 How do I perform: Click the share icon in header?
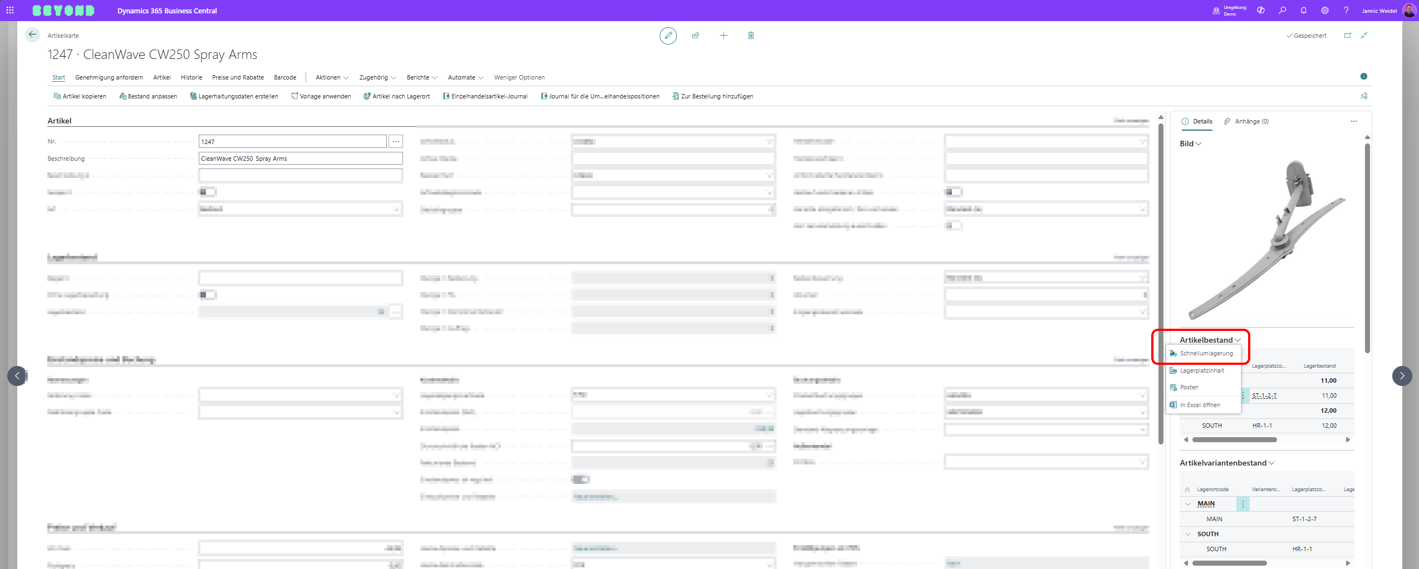[695, 36]
